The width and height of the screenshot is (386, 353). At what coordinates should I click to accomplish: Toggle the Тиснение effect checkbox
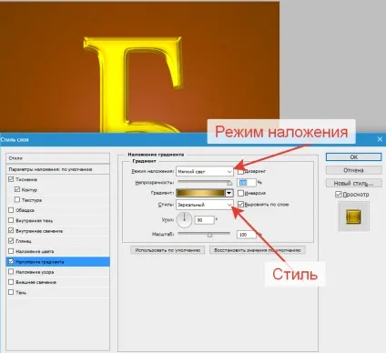click(x=11, y=179)
